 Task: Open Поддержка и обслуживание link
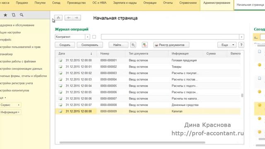pyautogui.click(x=17, y=25)
